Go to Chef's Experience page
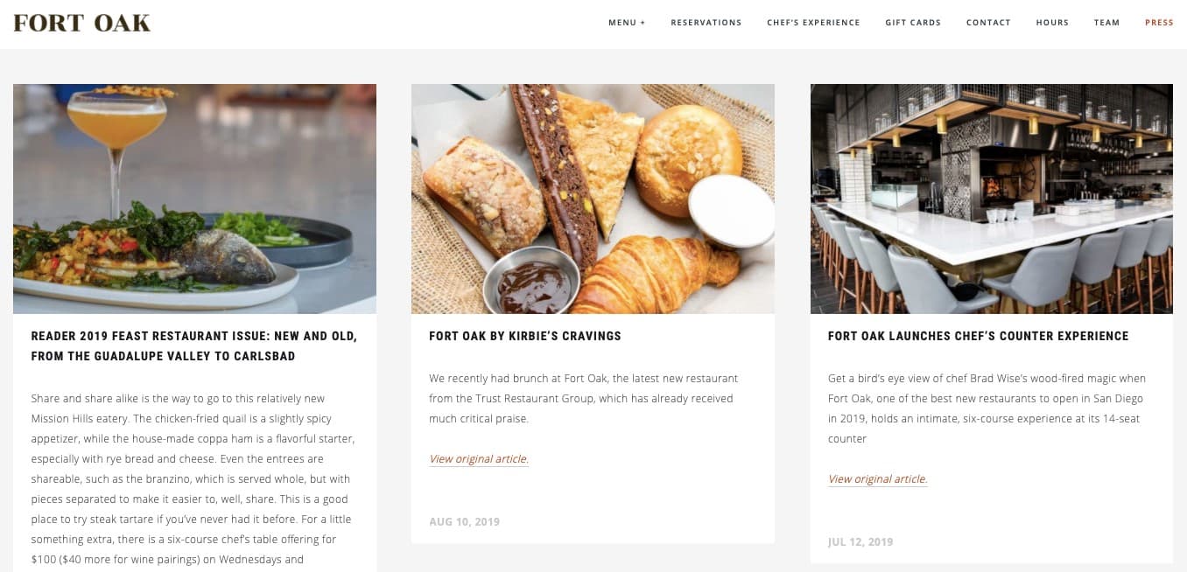Screen dimensions: 1187x572 pos(813,23)
